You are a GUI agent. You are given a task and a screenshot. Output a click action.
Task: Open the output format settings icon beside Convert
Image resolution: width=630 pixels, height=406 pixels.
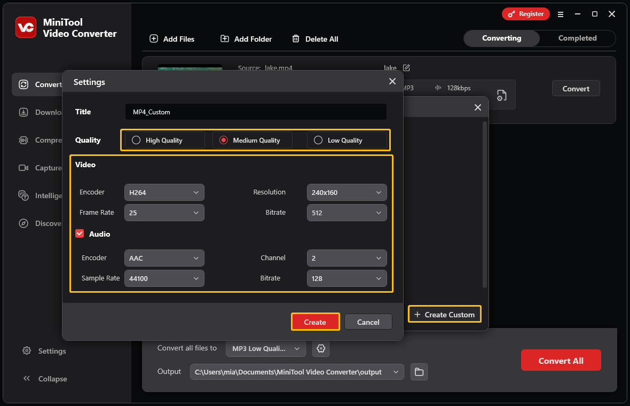[x=501, y=95]
